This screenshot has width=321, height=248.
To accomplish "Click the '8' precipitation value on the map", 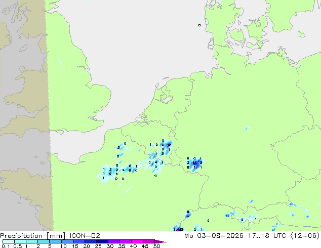I will (130, 170).
